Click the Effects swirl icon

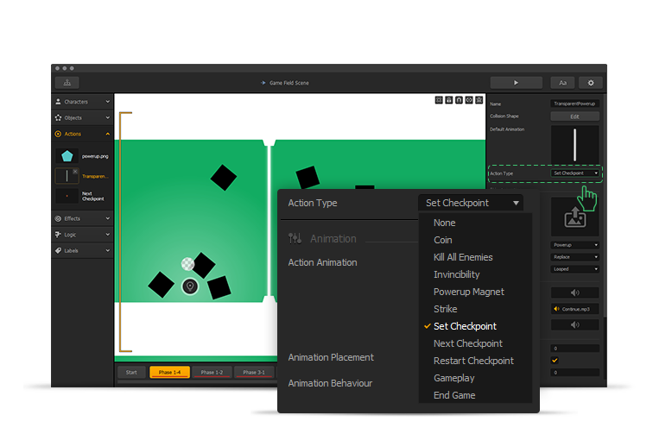tap(59, 218)
